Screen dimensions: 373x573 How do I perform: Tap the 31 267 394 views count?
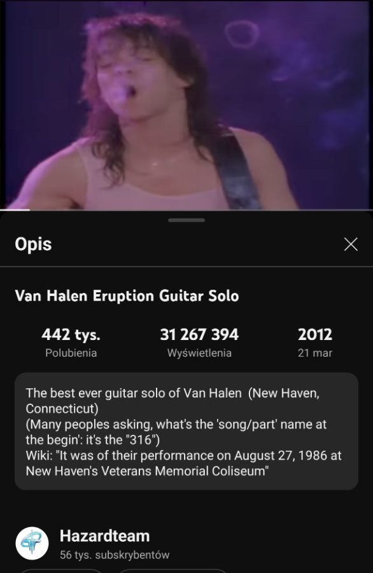pos(199,334)
